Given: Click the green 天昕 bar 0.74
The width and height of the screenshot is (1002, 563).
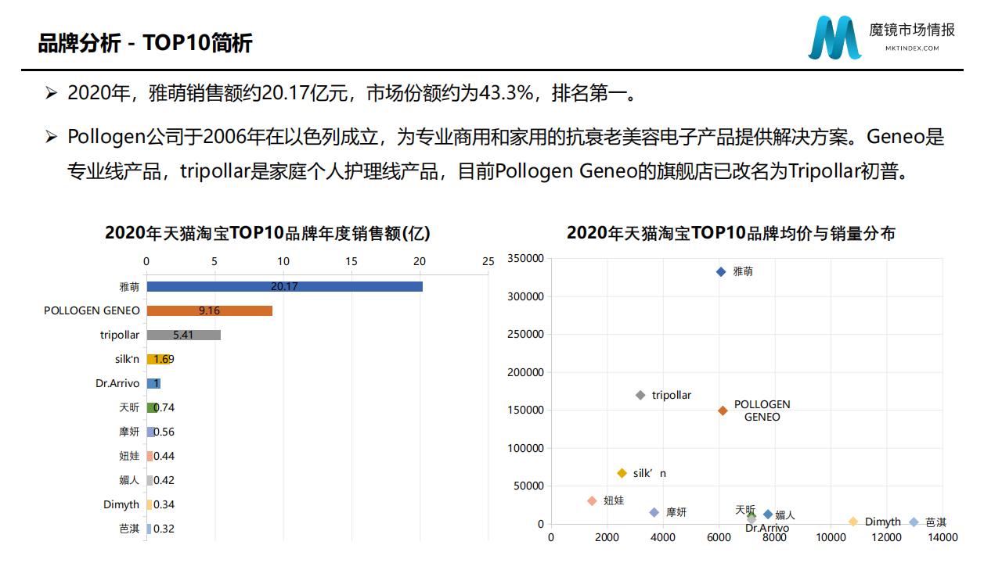Looking at the screenshot, I should (x=152, y=407).
